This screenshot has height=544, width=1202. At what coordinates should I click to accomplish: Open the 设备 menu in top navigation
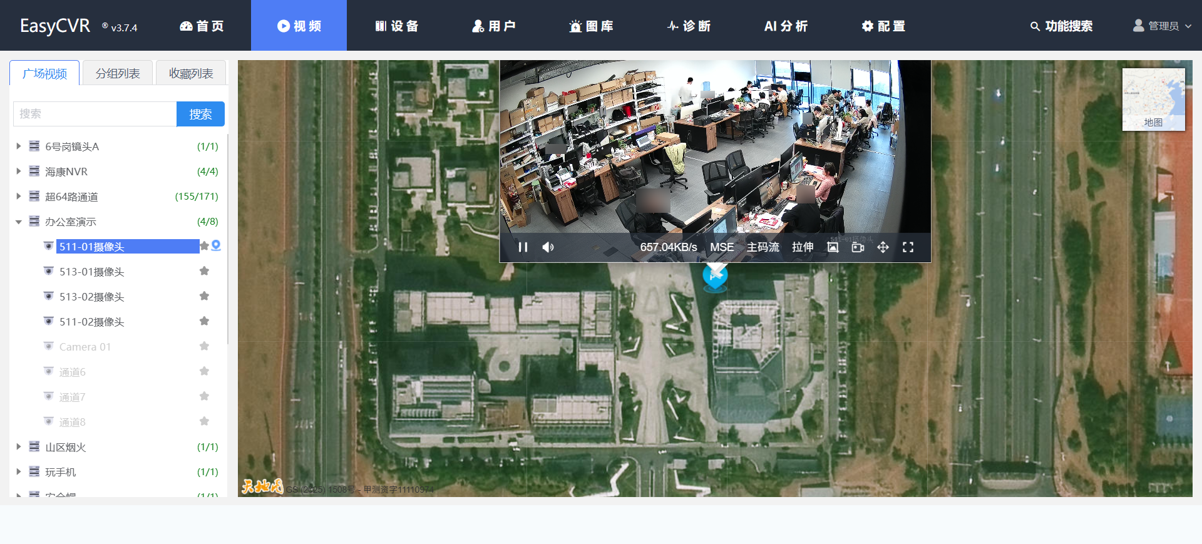tap(397, 26)
